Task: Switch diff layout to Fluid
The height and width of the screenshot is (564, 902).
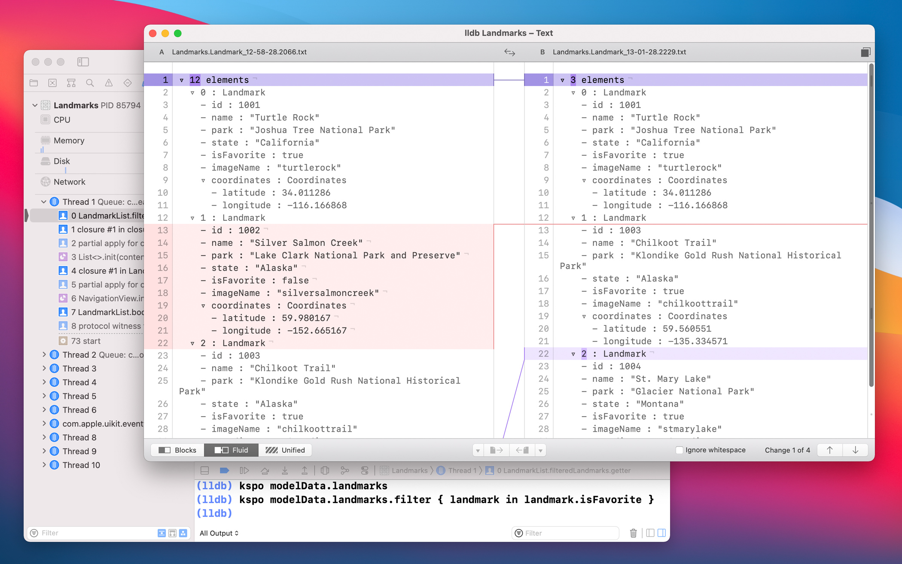Action: [x=231, y=450]
